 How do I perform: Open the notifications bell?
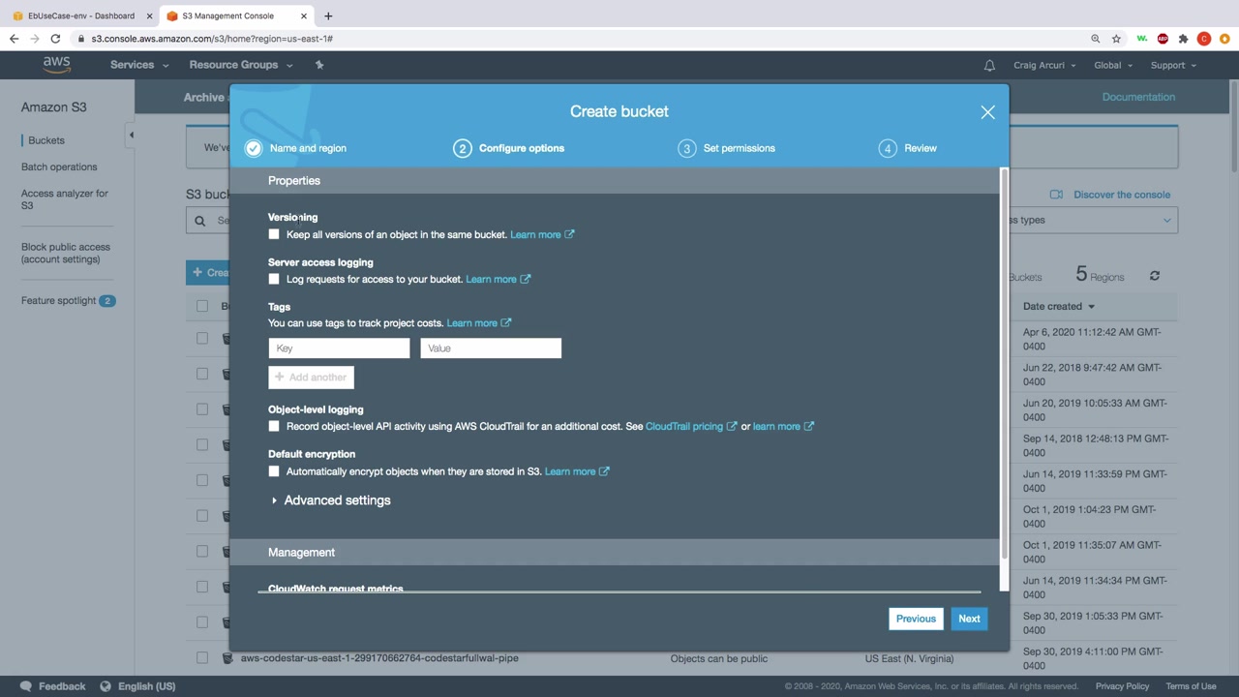coord(989,65)
